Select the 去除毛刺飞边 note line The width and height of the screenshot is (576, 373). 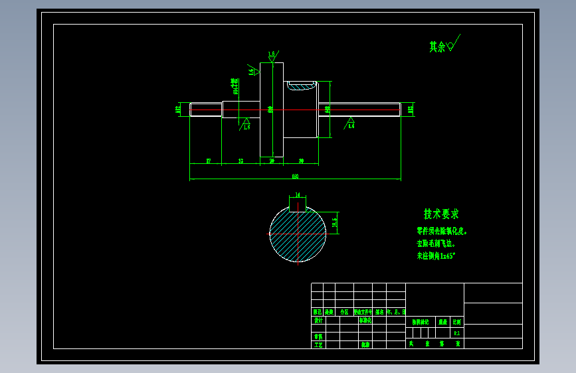point(436,244)
